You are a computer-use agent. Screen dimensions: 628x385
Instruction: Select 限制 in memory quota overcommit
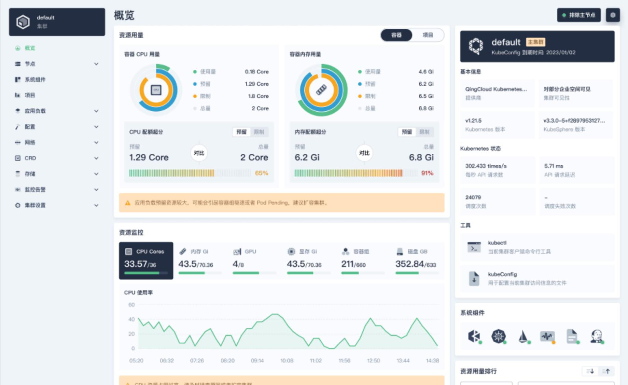coord(424,132)
